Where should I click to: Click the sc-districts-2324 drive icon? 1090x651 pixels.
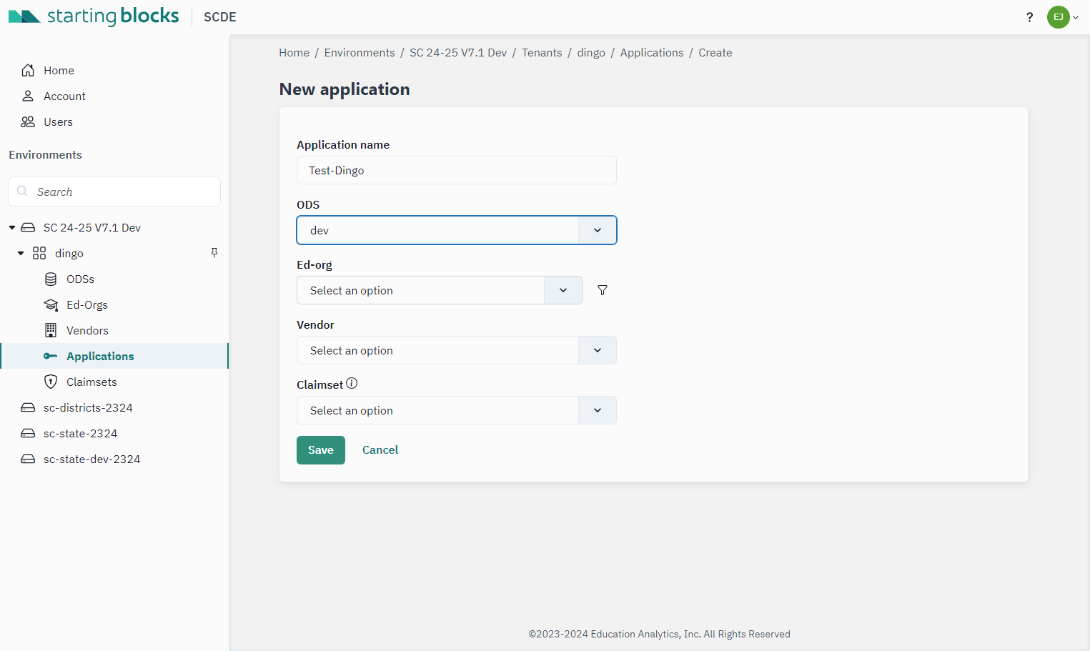pos(28,407)
